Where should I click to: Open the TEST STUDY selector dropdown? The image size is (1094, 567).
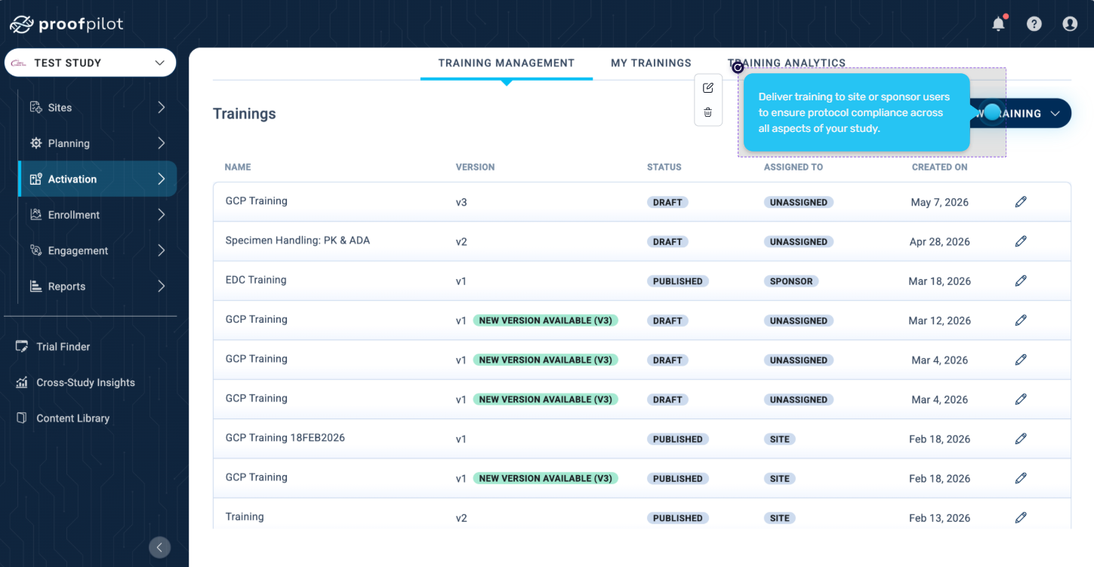click(x=91, y=63)
